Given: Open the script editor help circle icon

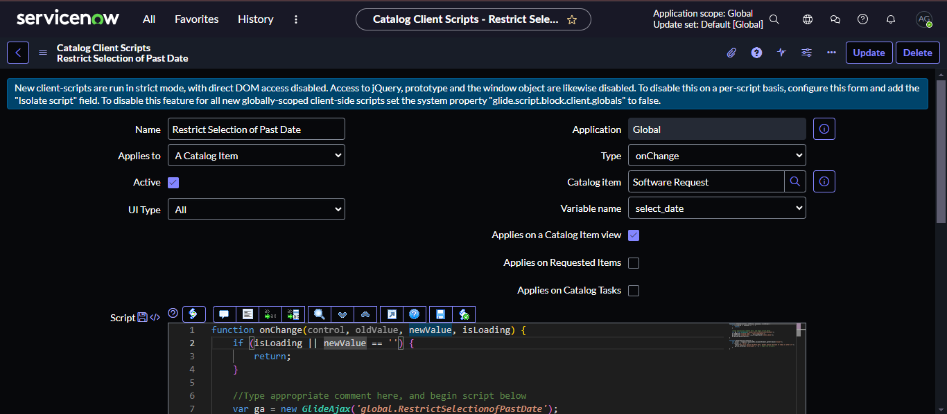Looking at the screenshot, I should click(x=173, y=313).
